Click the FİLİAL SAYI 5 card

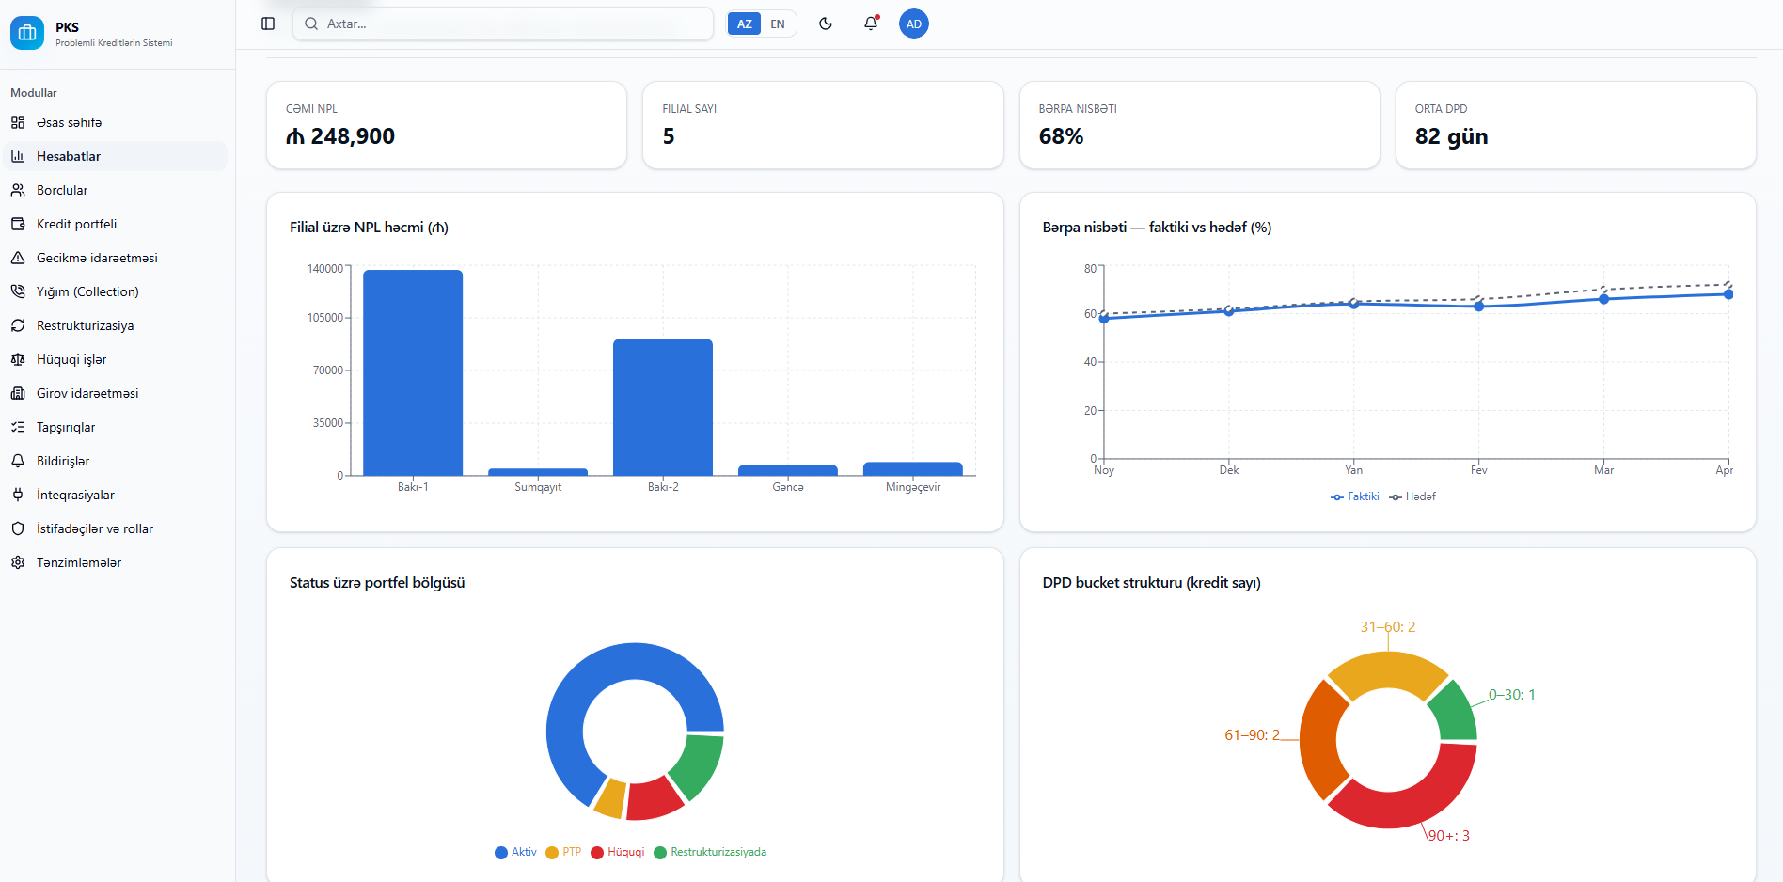(823, 125)
